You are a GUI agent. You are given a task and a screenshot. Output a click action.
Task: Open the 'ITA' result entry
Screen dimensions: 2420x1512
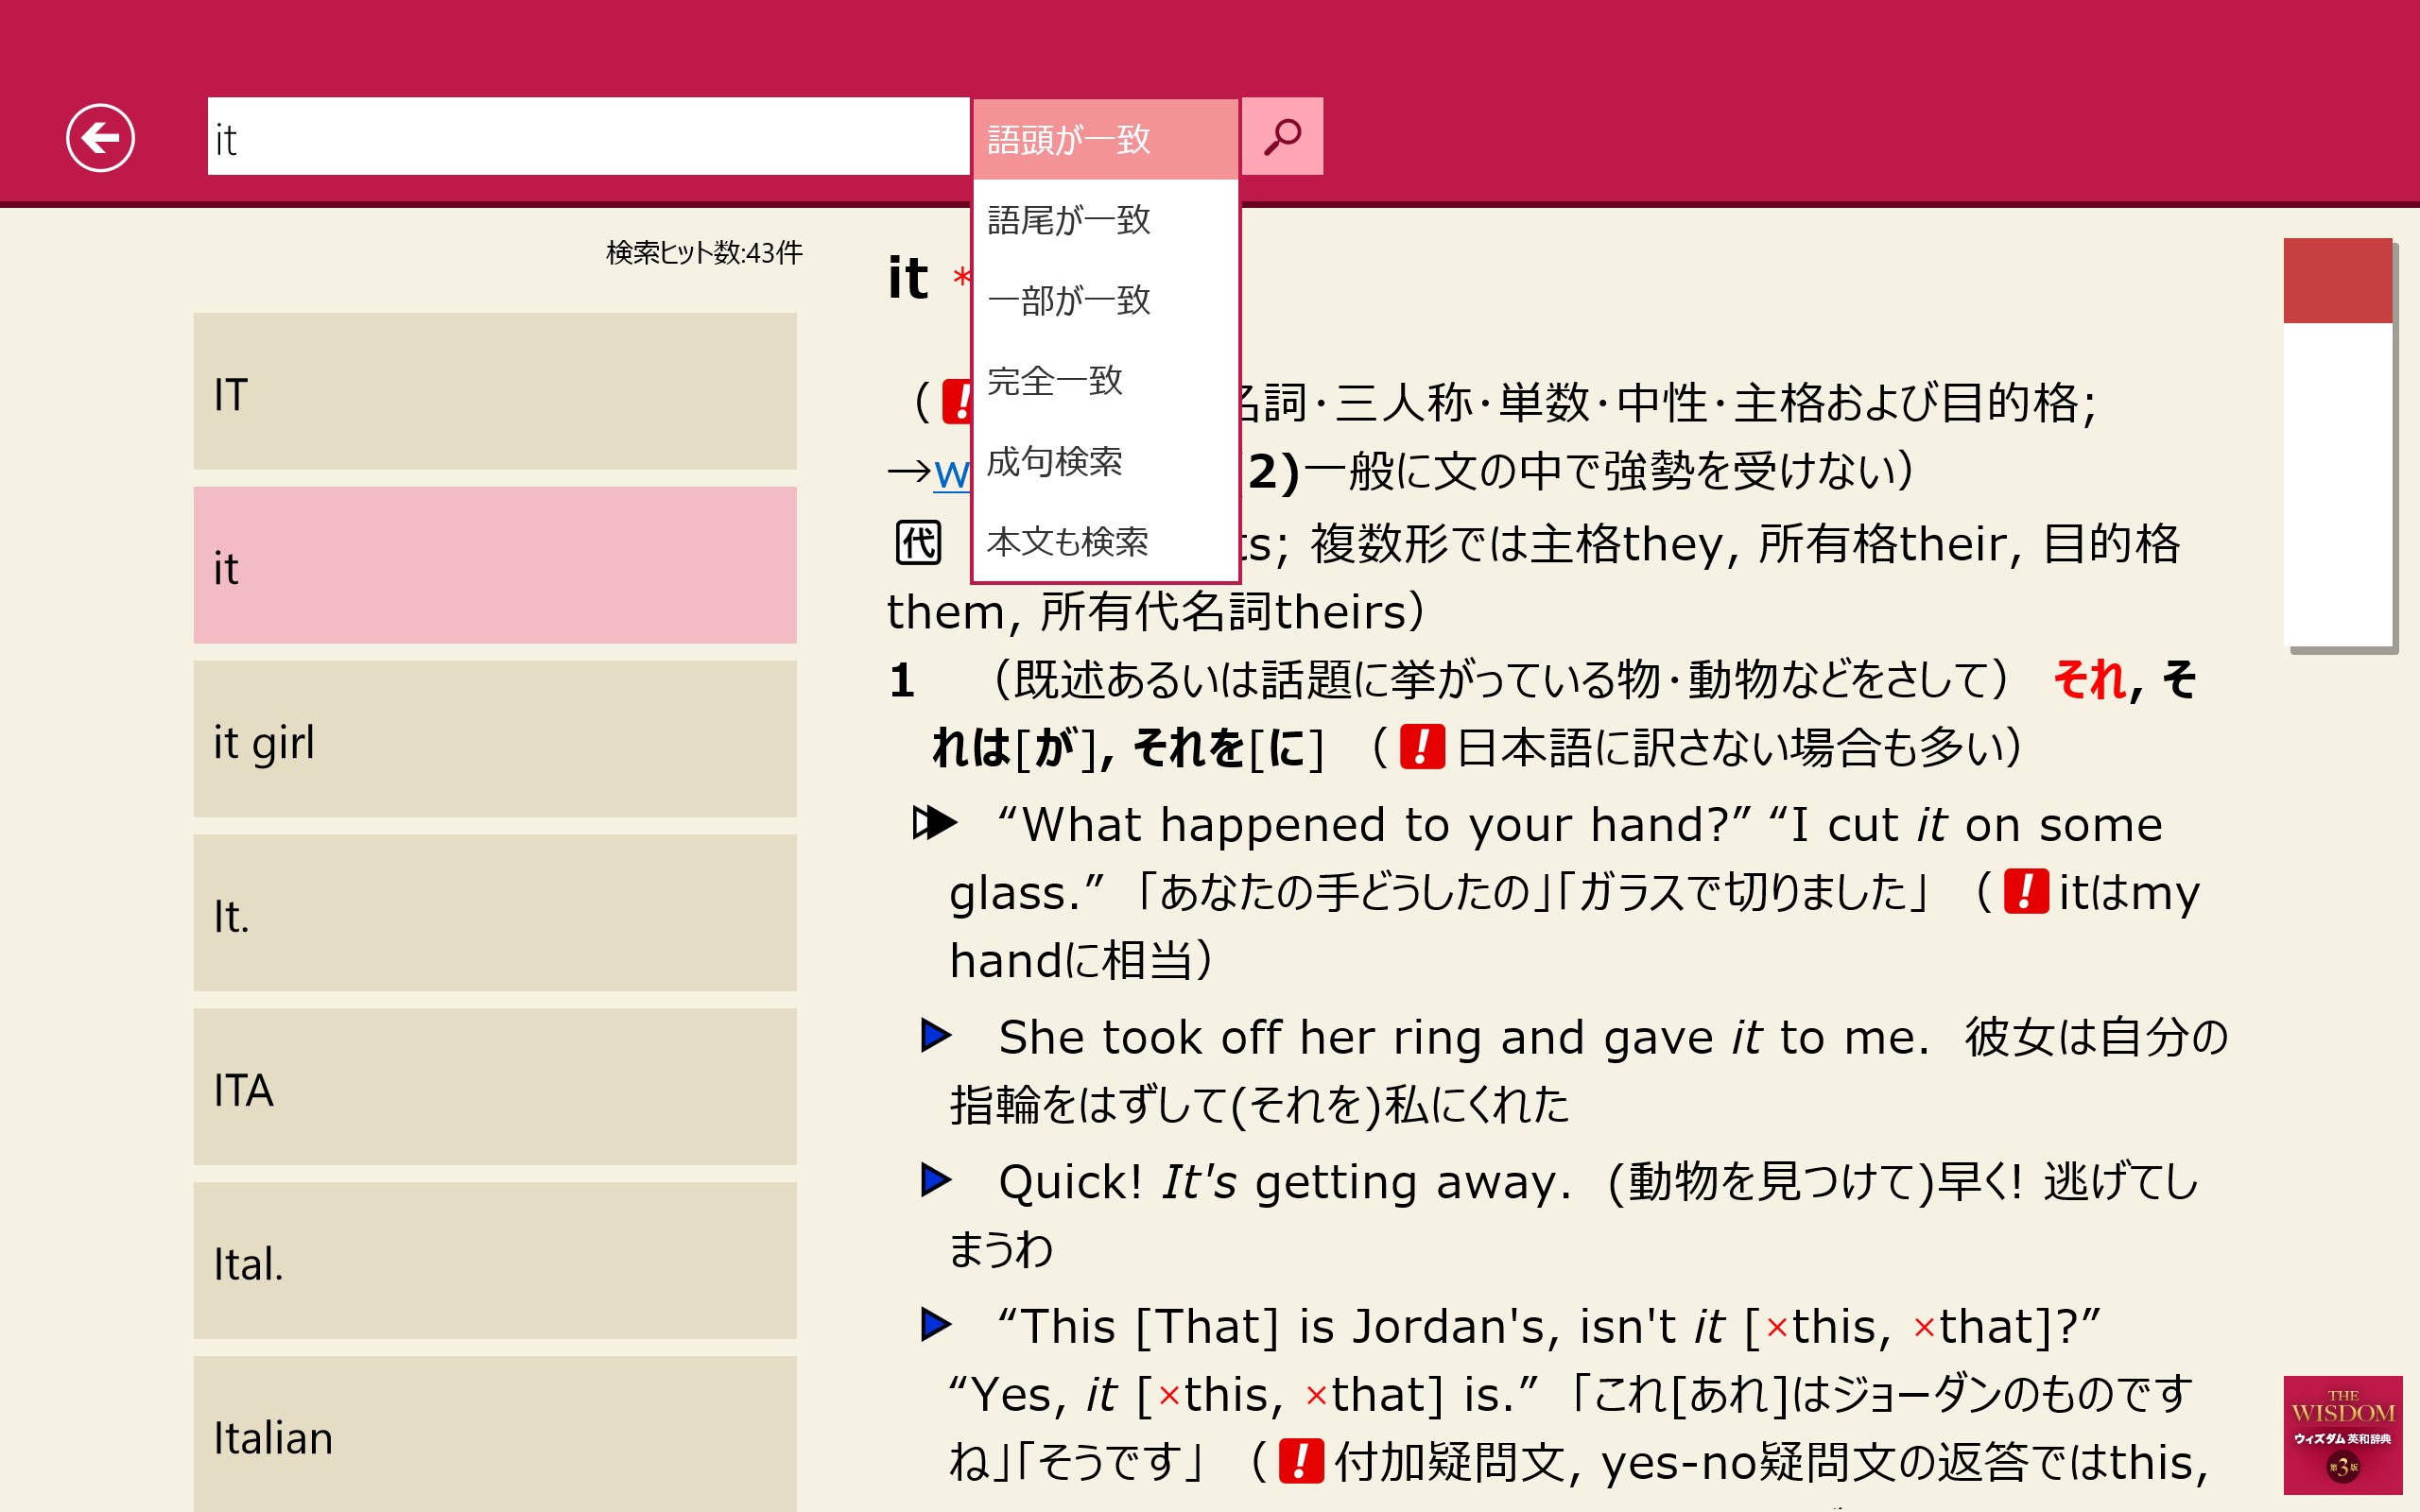click(x=494, y=1087)
